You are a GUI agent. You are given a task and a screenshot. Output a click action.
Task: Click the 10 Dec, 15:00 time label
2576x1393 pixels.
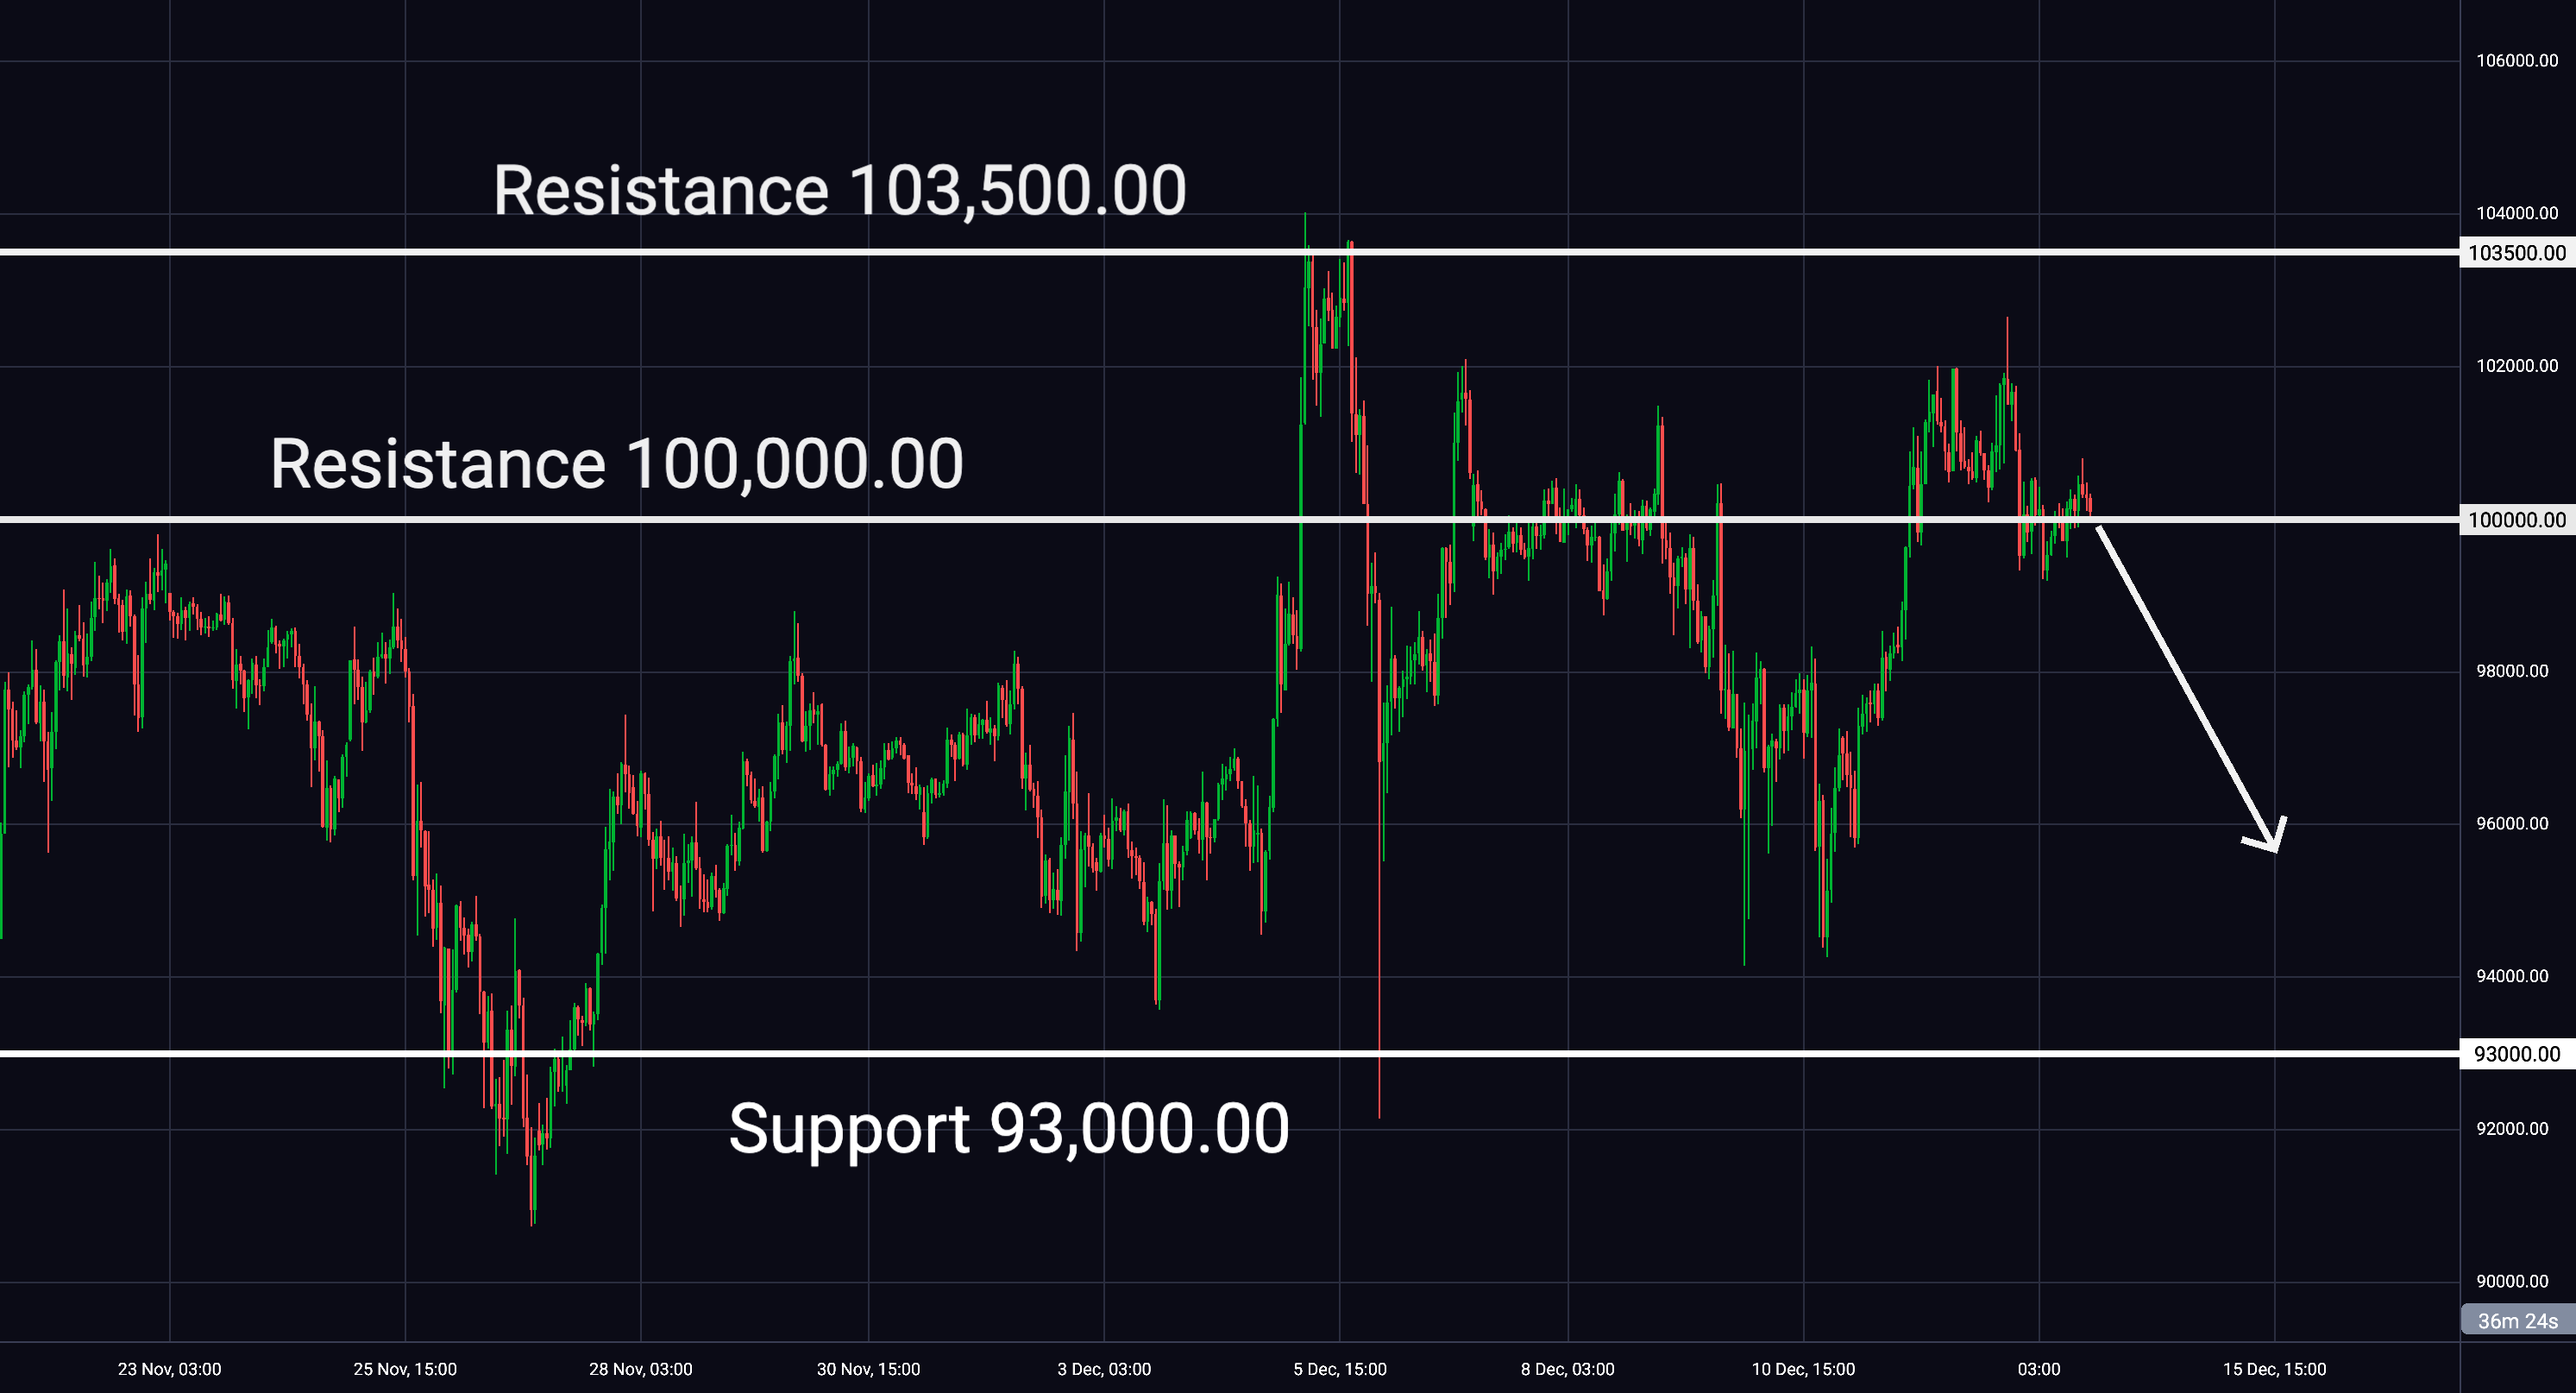tap(1803, 1369)
